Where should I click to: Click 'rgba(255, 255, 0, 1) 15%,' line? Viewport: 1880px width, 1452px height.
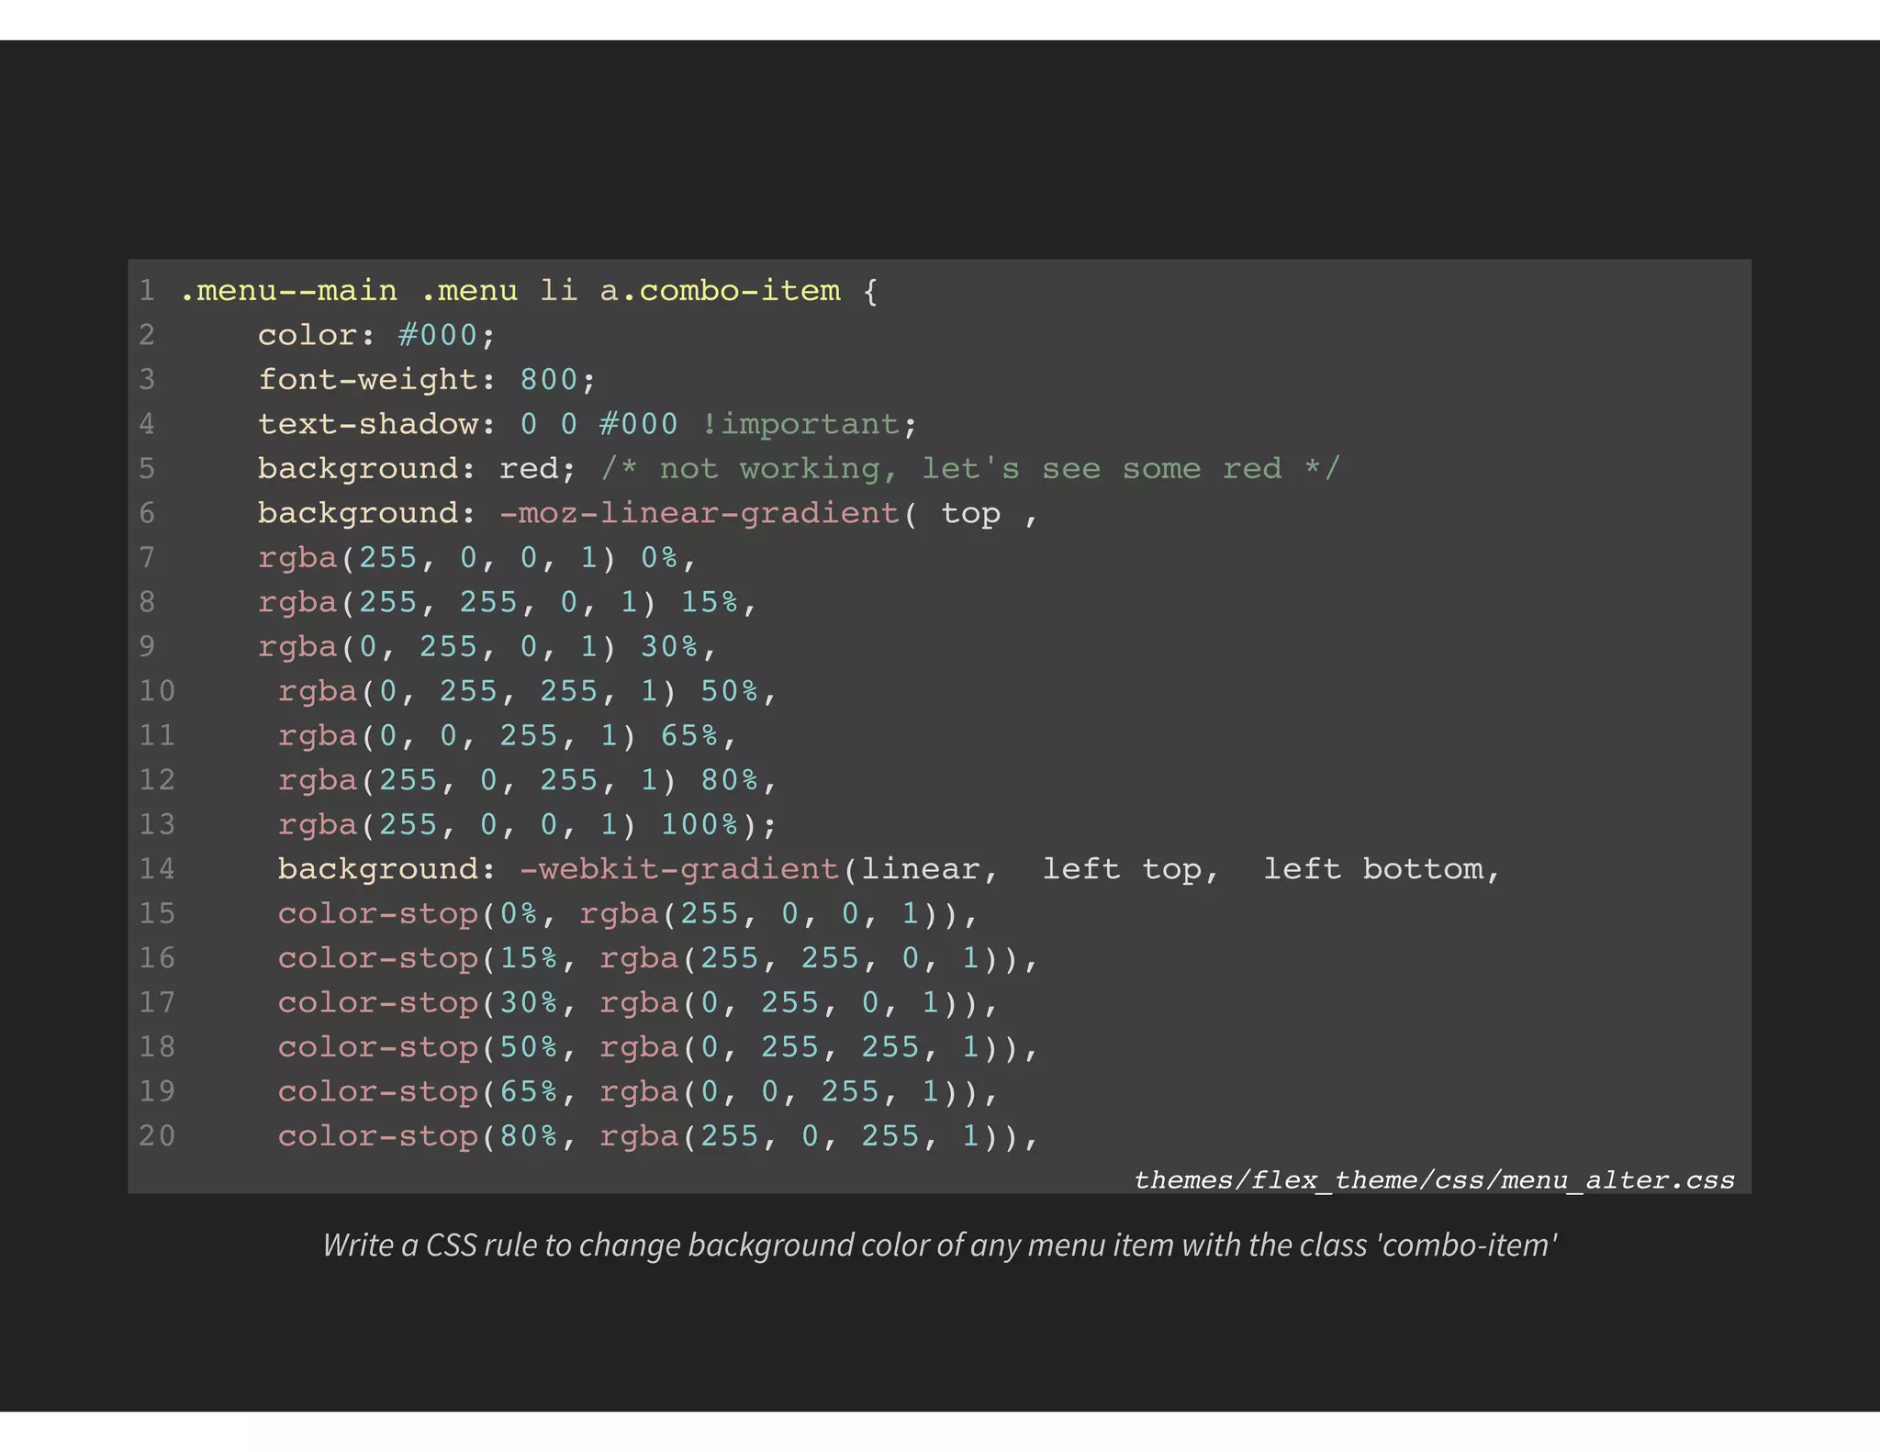pyautogui.click(x=508, y=602)
